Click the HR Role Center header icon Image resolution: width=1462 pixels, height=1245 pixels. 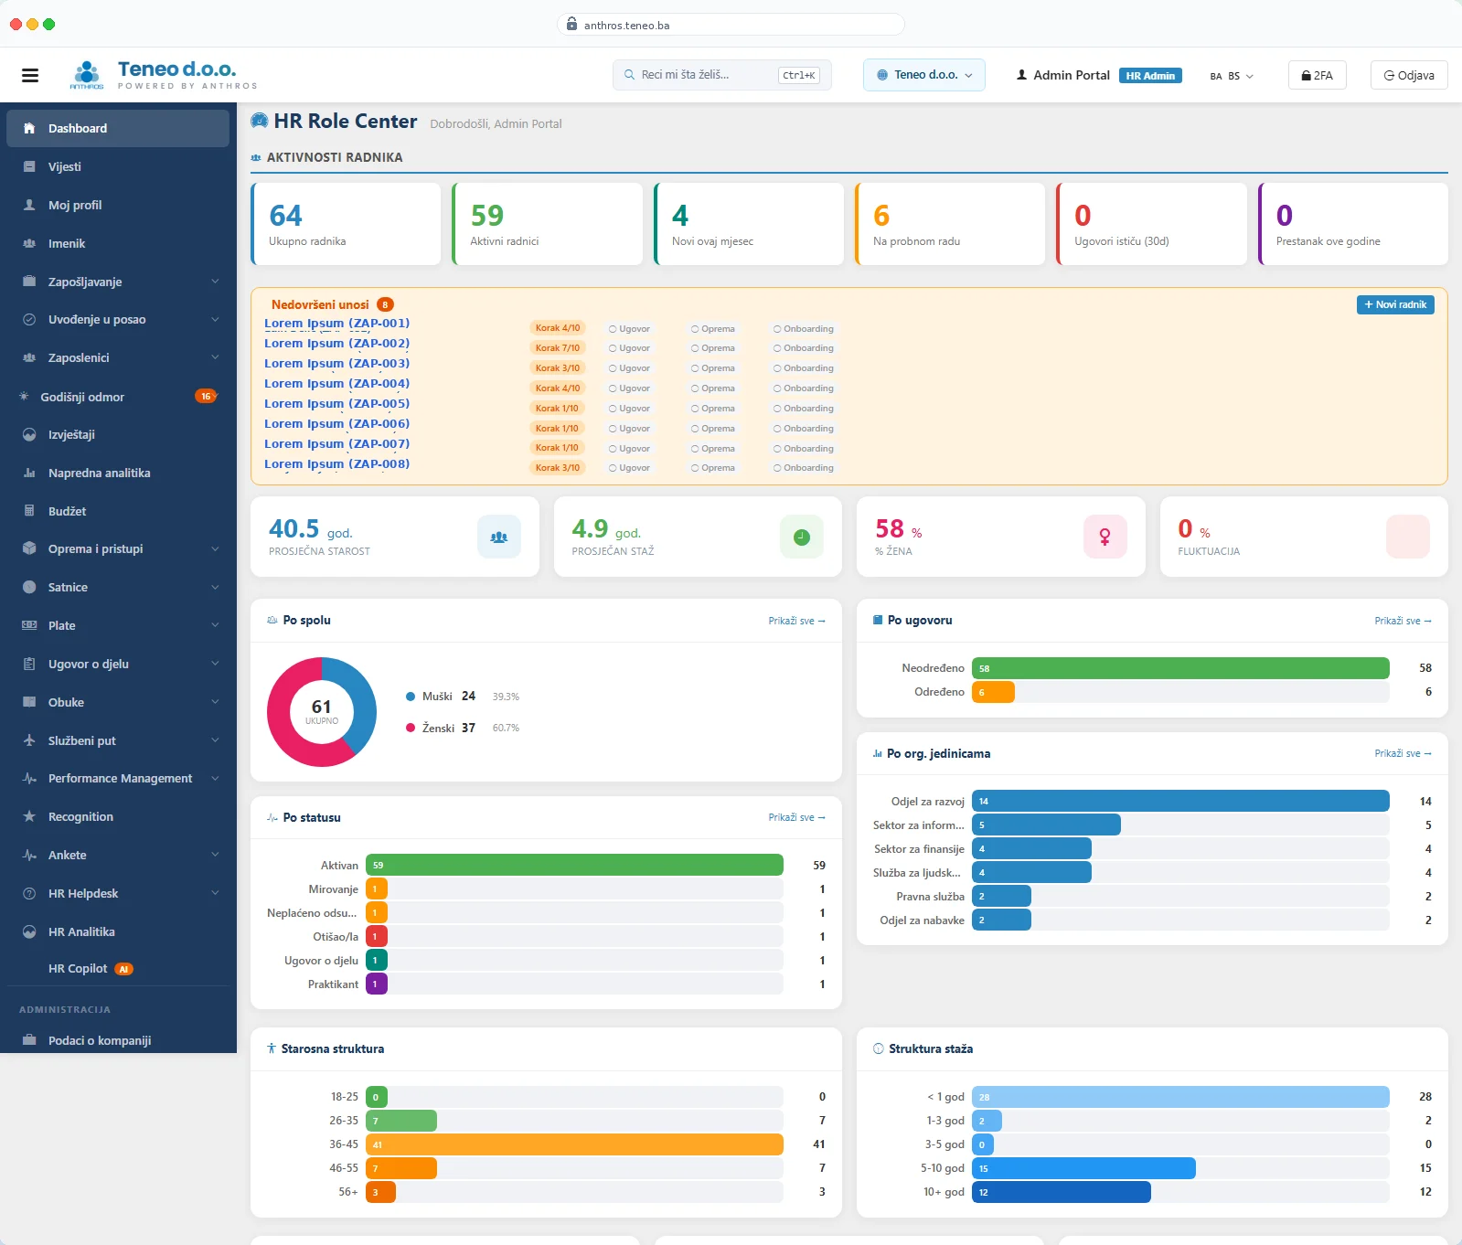[x=260, y=121]
